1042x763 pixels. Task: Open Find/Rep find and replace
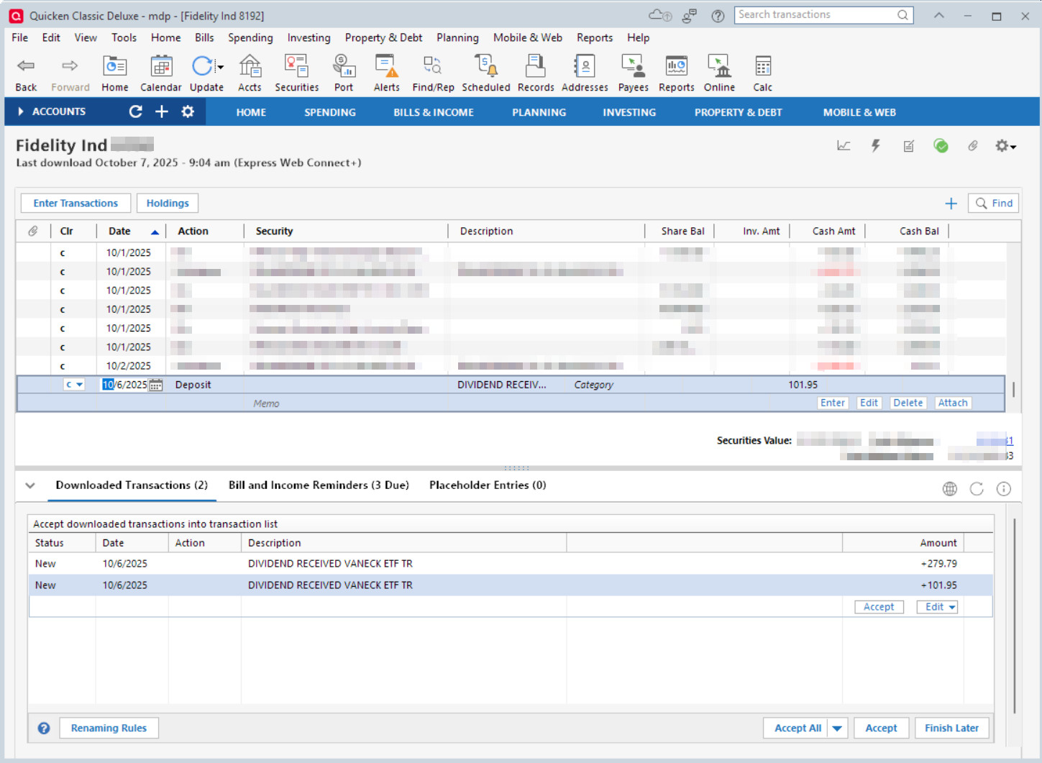pos(433,73)
